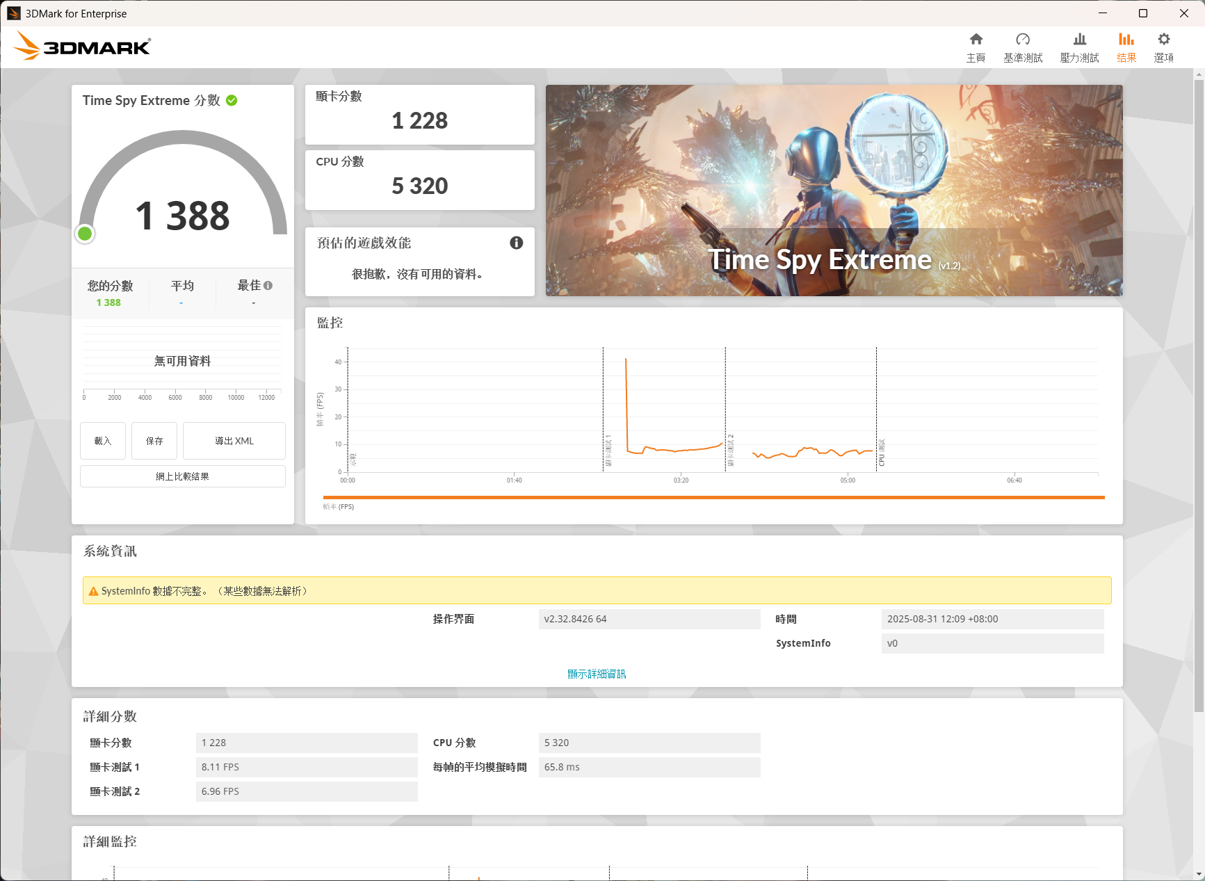Click the CPU 測試 marker in the monitoring chart
The width and height of the screenshot is (1205, 881).
(x=882, y=453)
